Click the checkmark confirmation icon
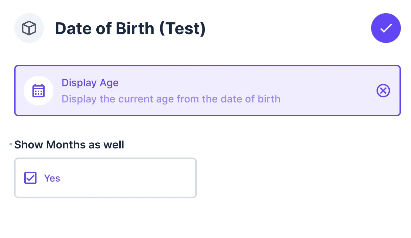 (386, 28)
